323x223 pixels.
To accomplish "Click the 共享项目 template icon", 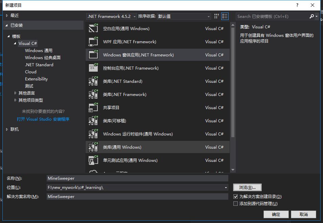I will [93, 107].
